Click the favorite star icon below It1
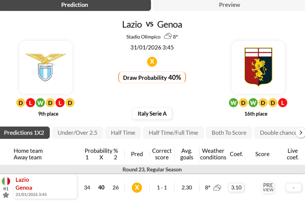This screenshot has width=305, height=205. (x=6, y=195)
